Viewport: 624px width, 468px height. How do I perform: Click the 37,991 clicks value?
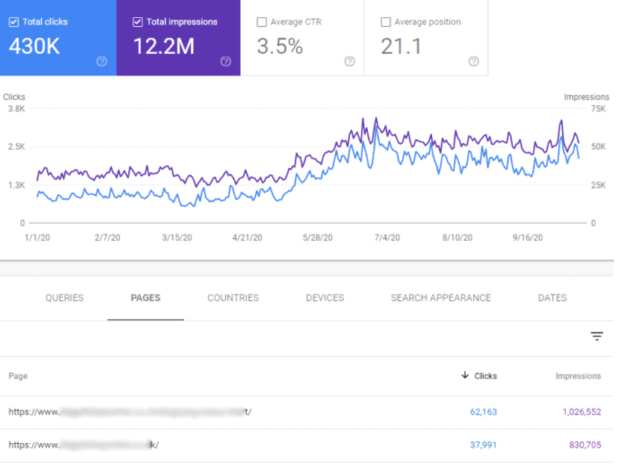[484, 445]
